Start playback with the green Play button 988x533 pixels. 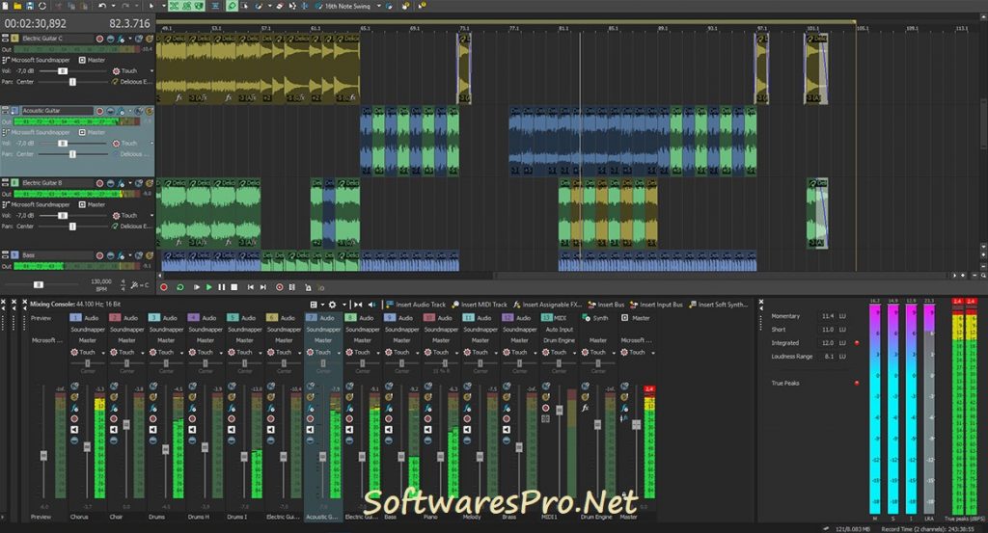coord(208,287)
